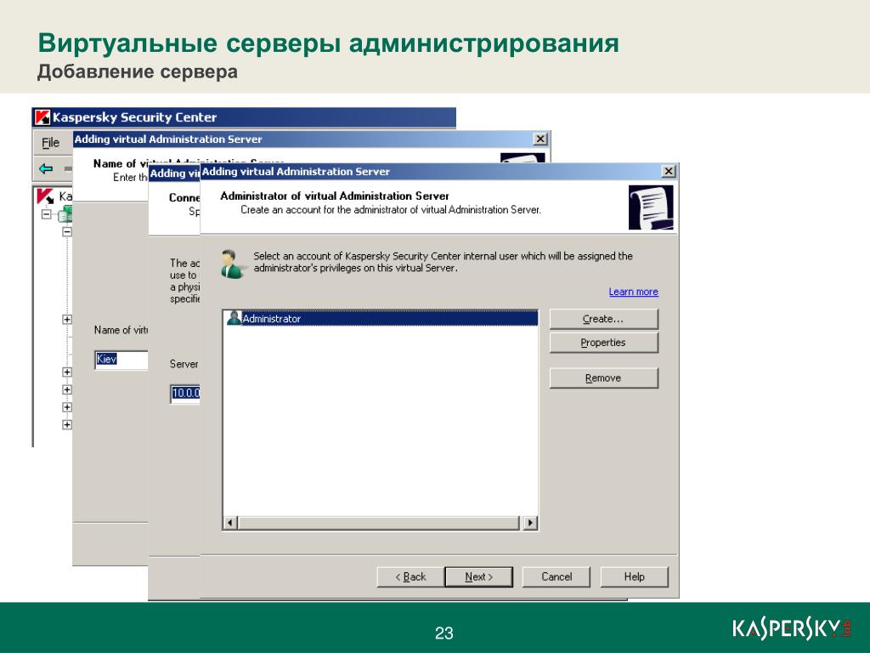Follow the Learn more link
Image resolution: width=870 pixels, height=653 pixels.
point(633,292)
